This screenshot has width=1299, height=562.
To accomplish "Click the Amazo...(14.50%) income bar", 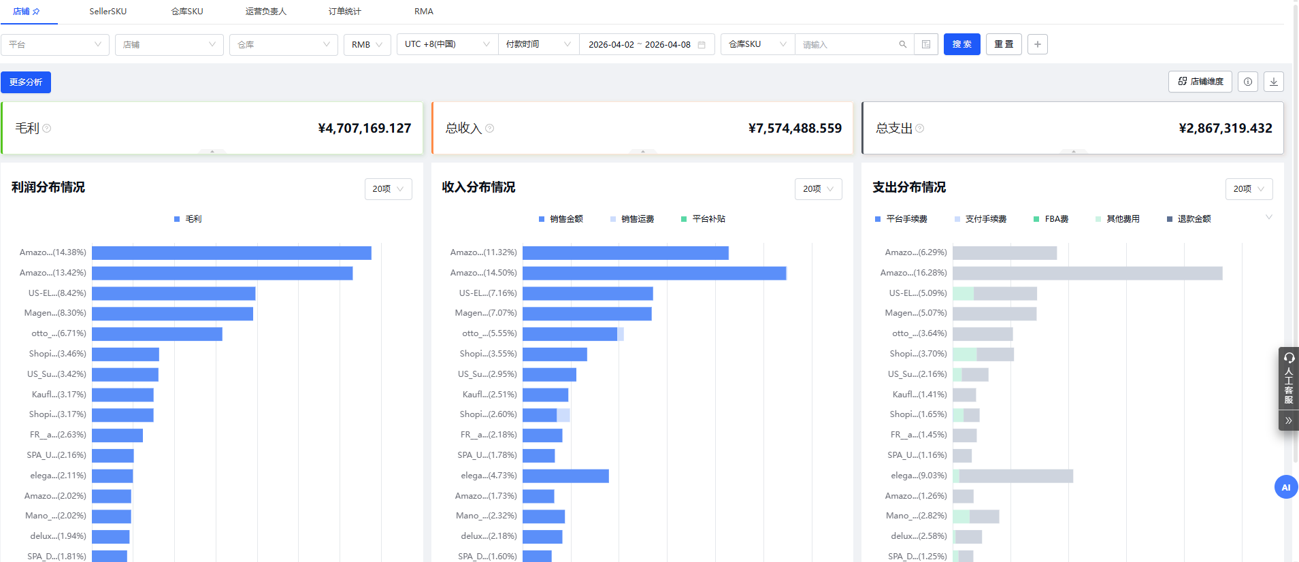I will click(655, 274).
